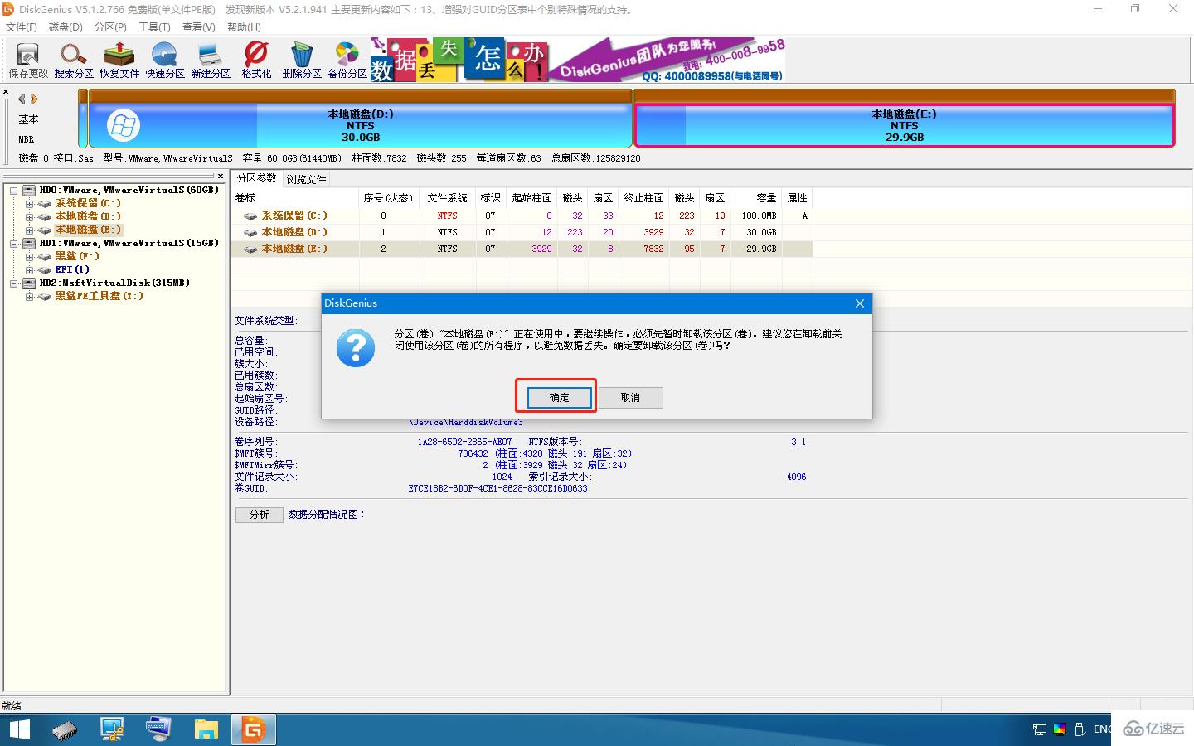This screenshot has height=746, width=1194.
Task: Select the 系统保留 (C:) row in the partition table
Action: (x=521, y=216)
